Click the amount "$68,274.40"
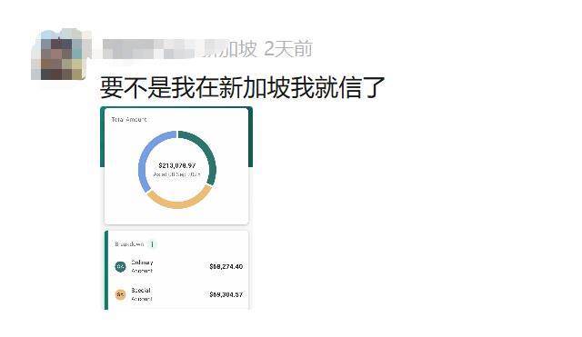 [226, 266]
